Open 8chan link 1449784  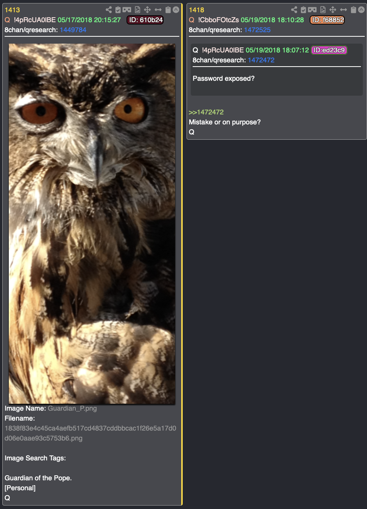pos(73,30)
